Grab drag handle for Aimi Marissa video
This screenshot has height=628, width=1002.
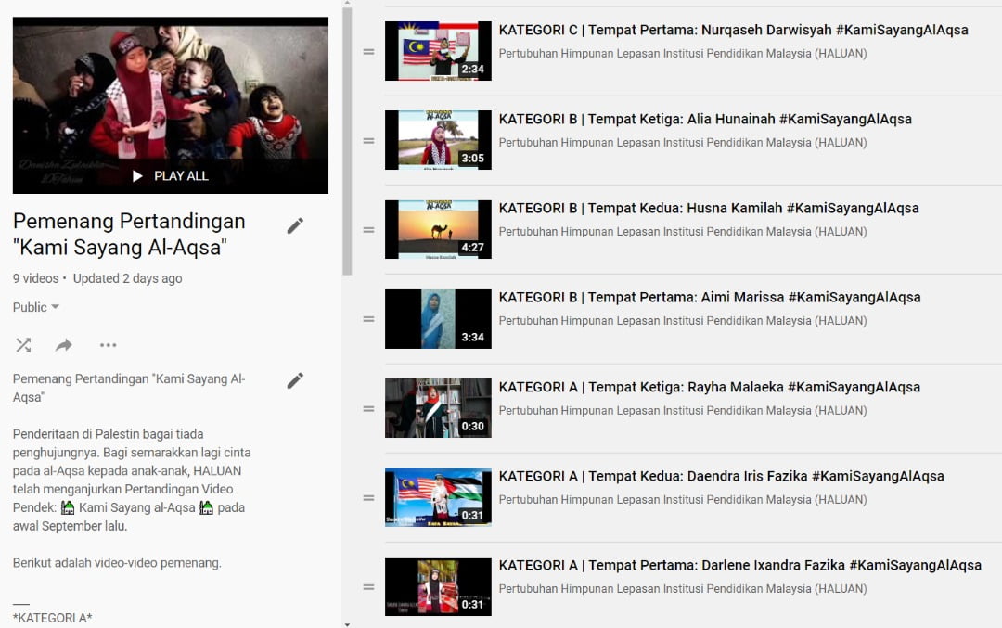368,319
